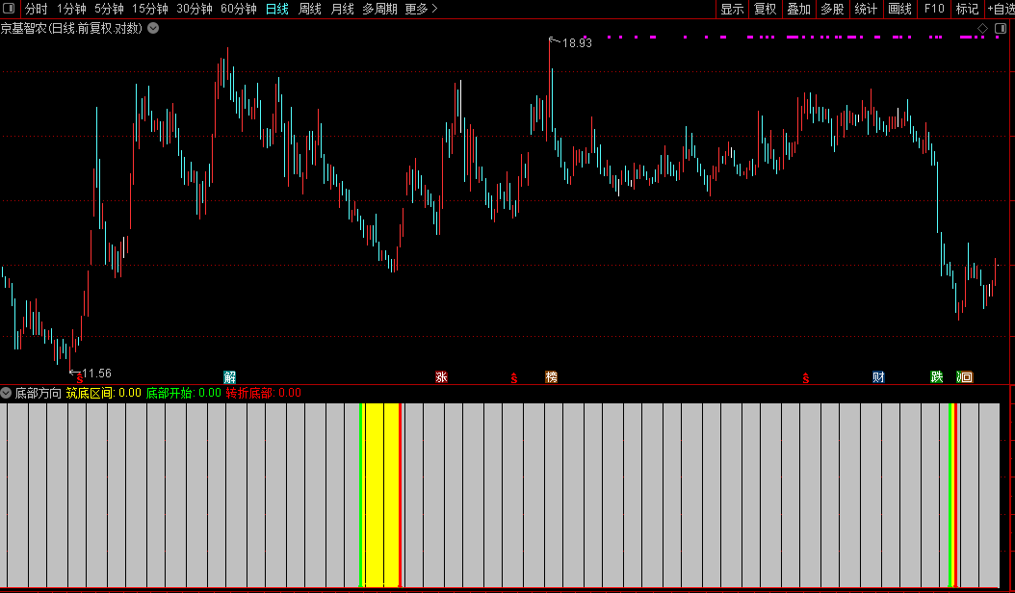
Task: Click the wide yellow 筑底区间 band in indicator
Action: click(382, 495)
